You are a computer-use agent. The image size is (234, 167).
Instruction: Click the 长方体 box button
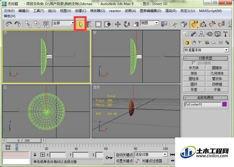coord(194,68)
